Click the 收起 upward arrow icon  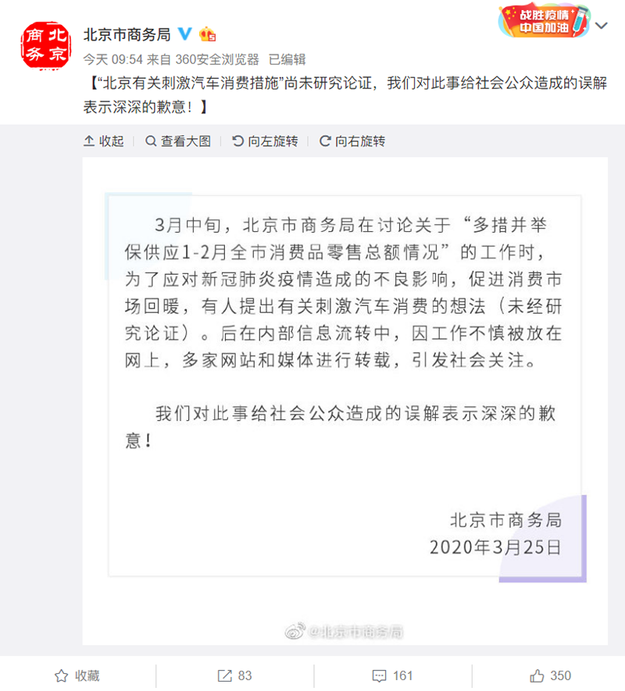(x=89, y=141)
